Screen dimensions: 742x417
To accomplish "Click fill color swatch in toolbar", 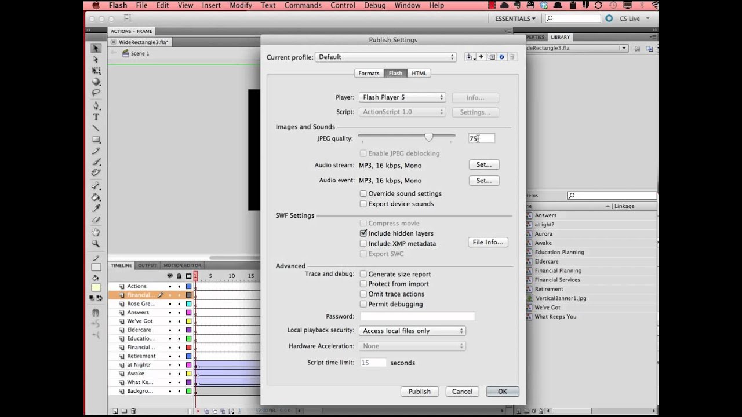I will coord(96,288).
